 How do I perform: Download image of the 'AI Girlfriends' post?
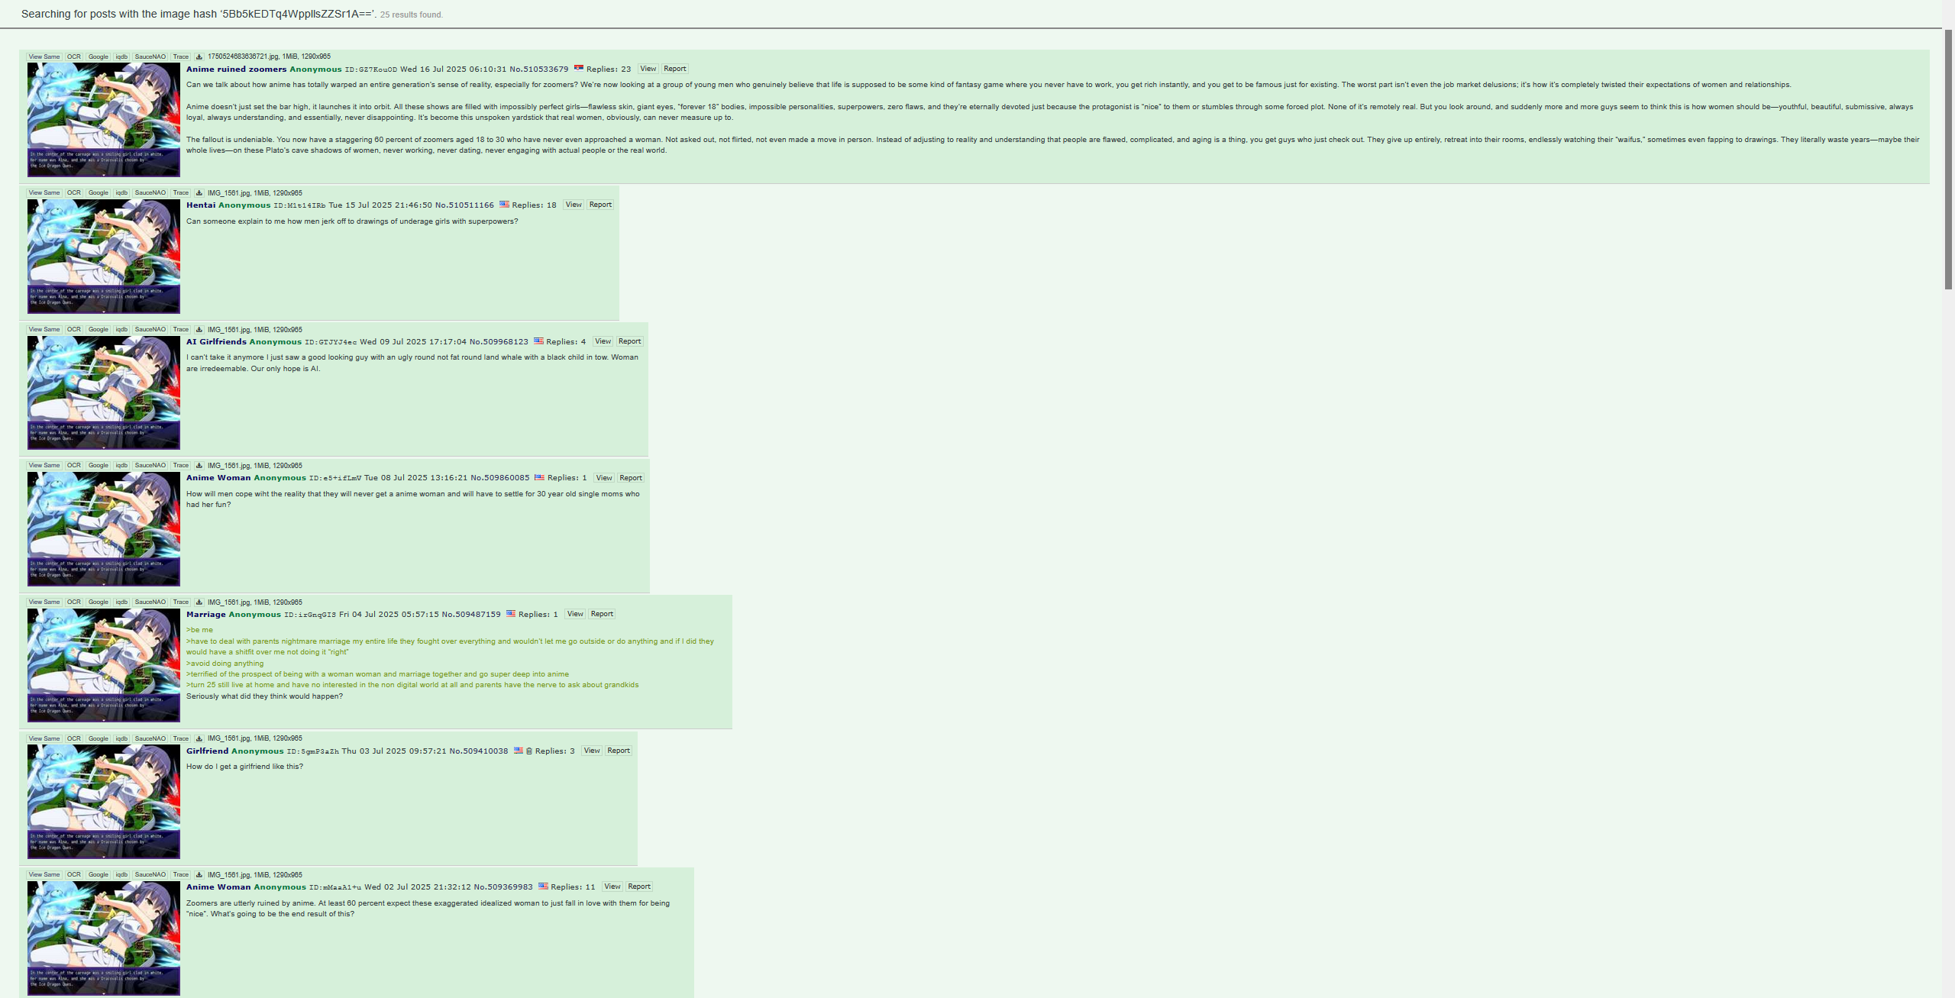coord(199,330)
